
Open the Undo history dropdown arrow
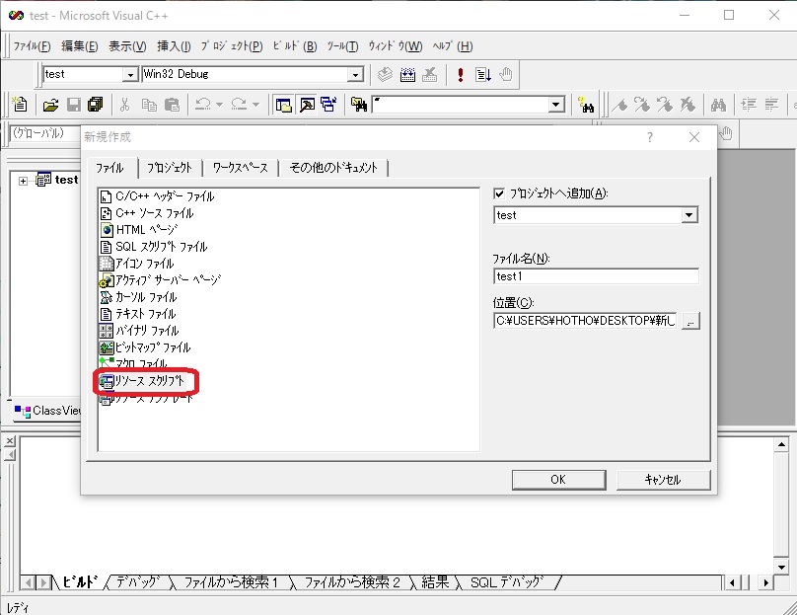pos(220,105)
